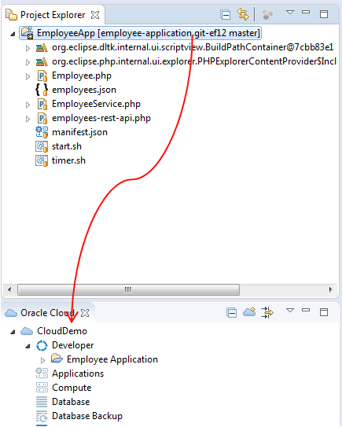Minimize the Oracle Cloud view
The width and height of the screenshot is (342, 427).
pos(306,310)
